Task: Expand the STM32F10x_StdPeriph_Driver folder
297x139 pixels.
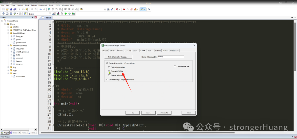Action: click(8, 30)
